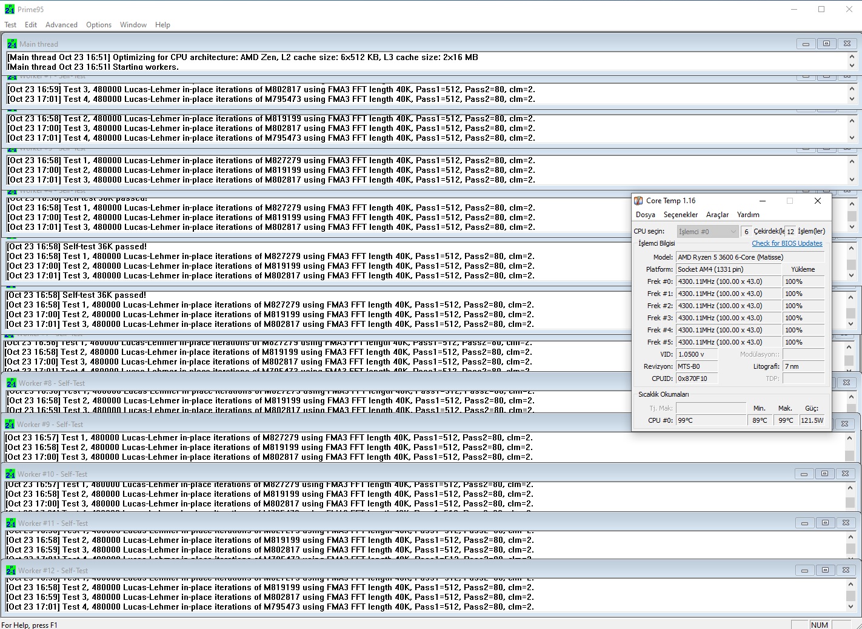Click the Platform field Socket AM4 (1331 pin)
Screen dimensions: 862x629
(728, 269)
